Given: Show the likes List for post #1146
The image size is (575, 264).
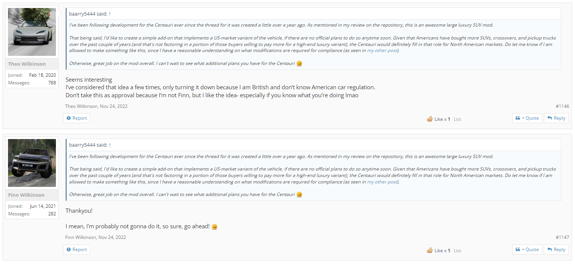Looking at the screenshot, I should pos(457,119).
